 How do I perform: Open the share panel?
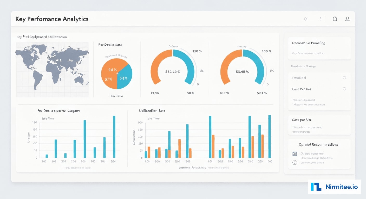click(x=335, y=18)
